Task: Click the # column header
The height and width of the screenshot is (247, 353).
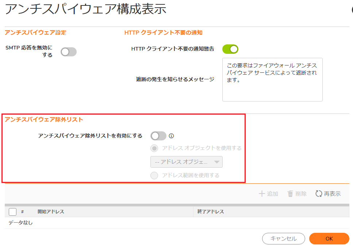Action: (x=22, y=212)
